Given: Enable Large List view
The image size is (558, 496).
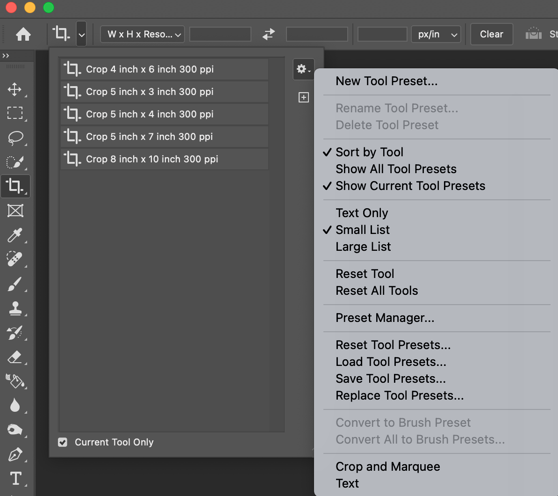Looking at the screenshot, I should [363, 247].
